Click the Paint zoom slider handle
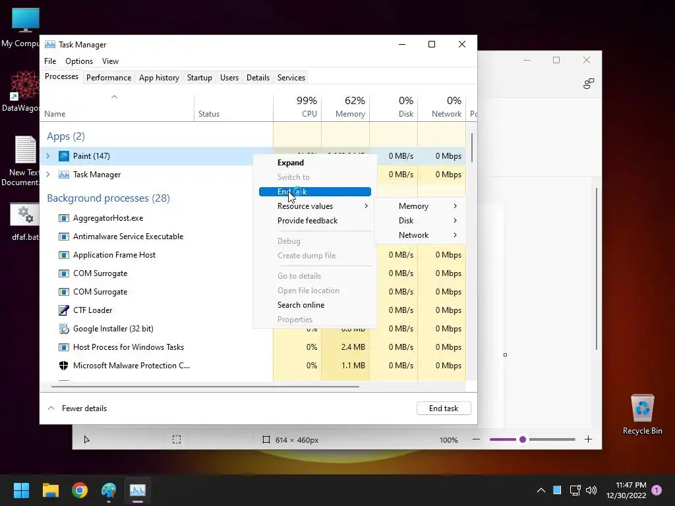Image resolution: width=675 pixels, height=506 pixels. pos(523,439)
